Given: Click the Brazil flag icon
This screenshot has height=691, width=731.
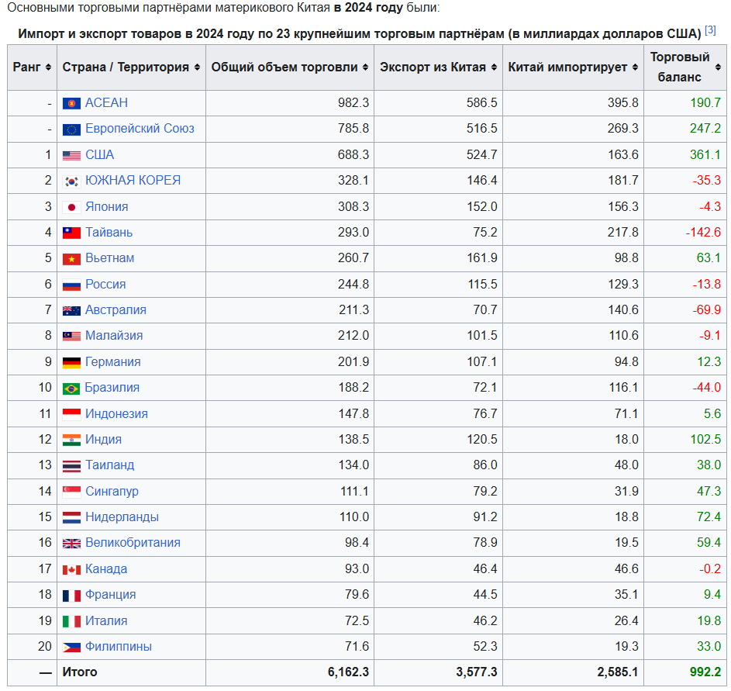Looking at the screenshot, I should coord(71,388).
